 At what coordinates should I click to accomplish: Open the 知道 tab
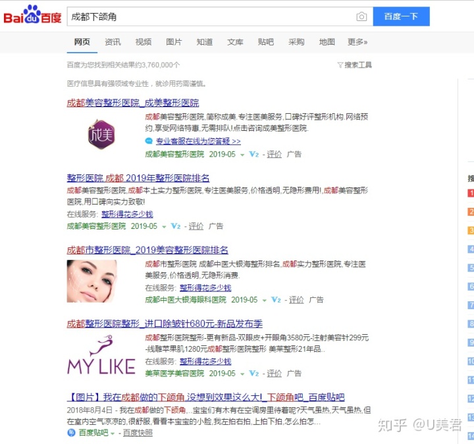tap(205, 42)
